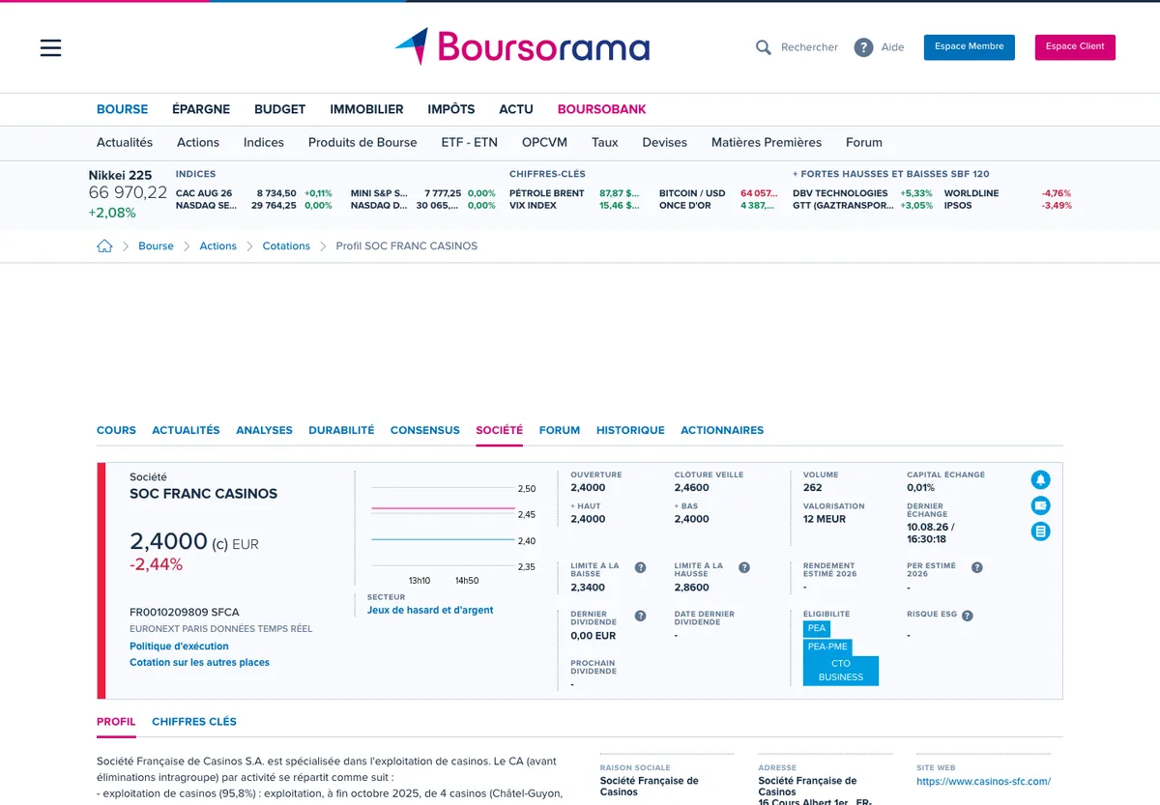Select the ÉPARGNE main menu

coord(201,109)
